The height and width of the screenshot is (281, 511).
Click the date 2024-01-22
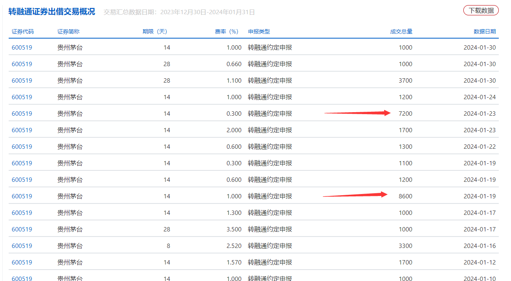point(479,147)
